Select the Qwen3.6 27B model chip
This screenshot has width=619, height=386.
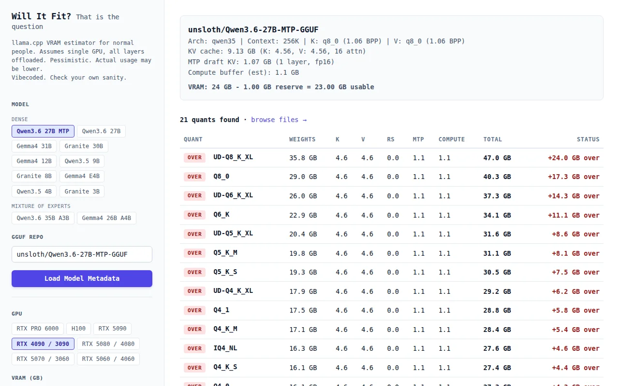pos(101,131)
